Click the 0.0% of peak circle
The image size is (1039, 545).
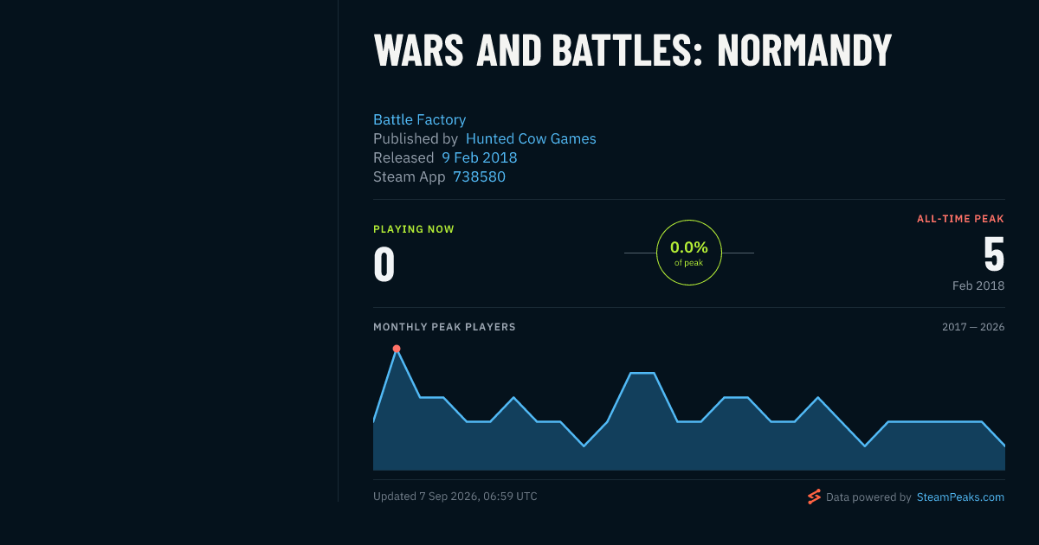pyautogui.click(x=689, y=253)
